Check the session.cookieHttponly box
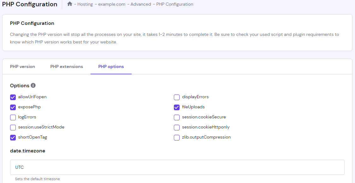Viewport: 355px width, 183px height. click(x=176, y=127)
